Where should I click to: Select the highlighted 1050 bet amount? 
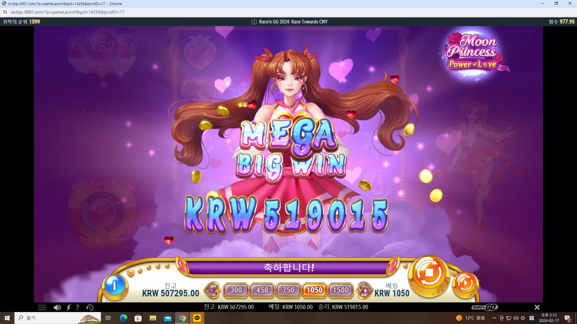314,290
